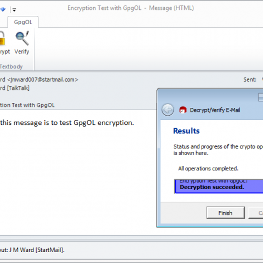Click the All operations completed status text
Viewport: 263px width, 263px height.
(208, 168)
